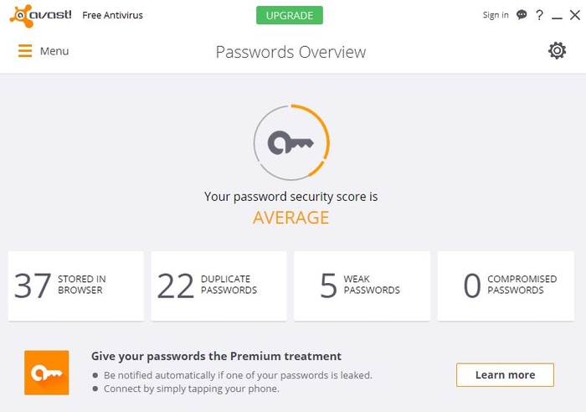Screen dimensions: 586x412
Task: Click the AVERAGE security score text
Action: tap(290, 218)
